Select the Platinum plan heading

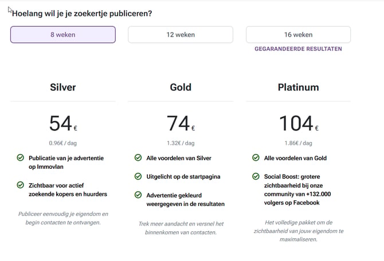[x=298, y=88]
